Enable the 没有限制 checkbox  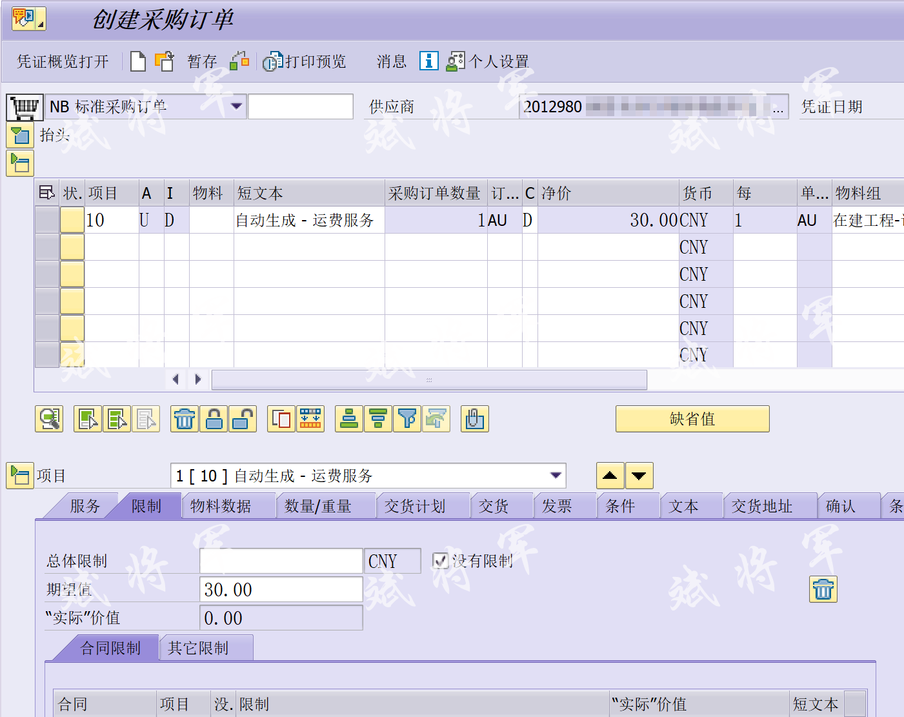440,560
